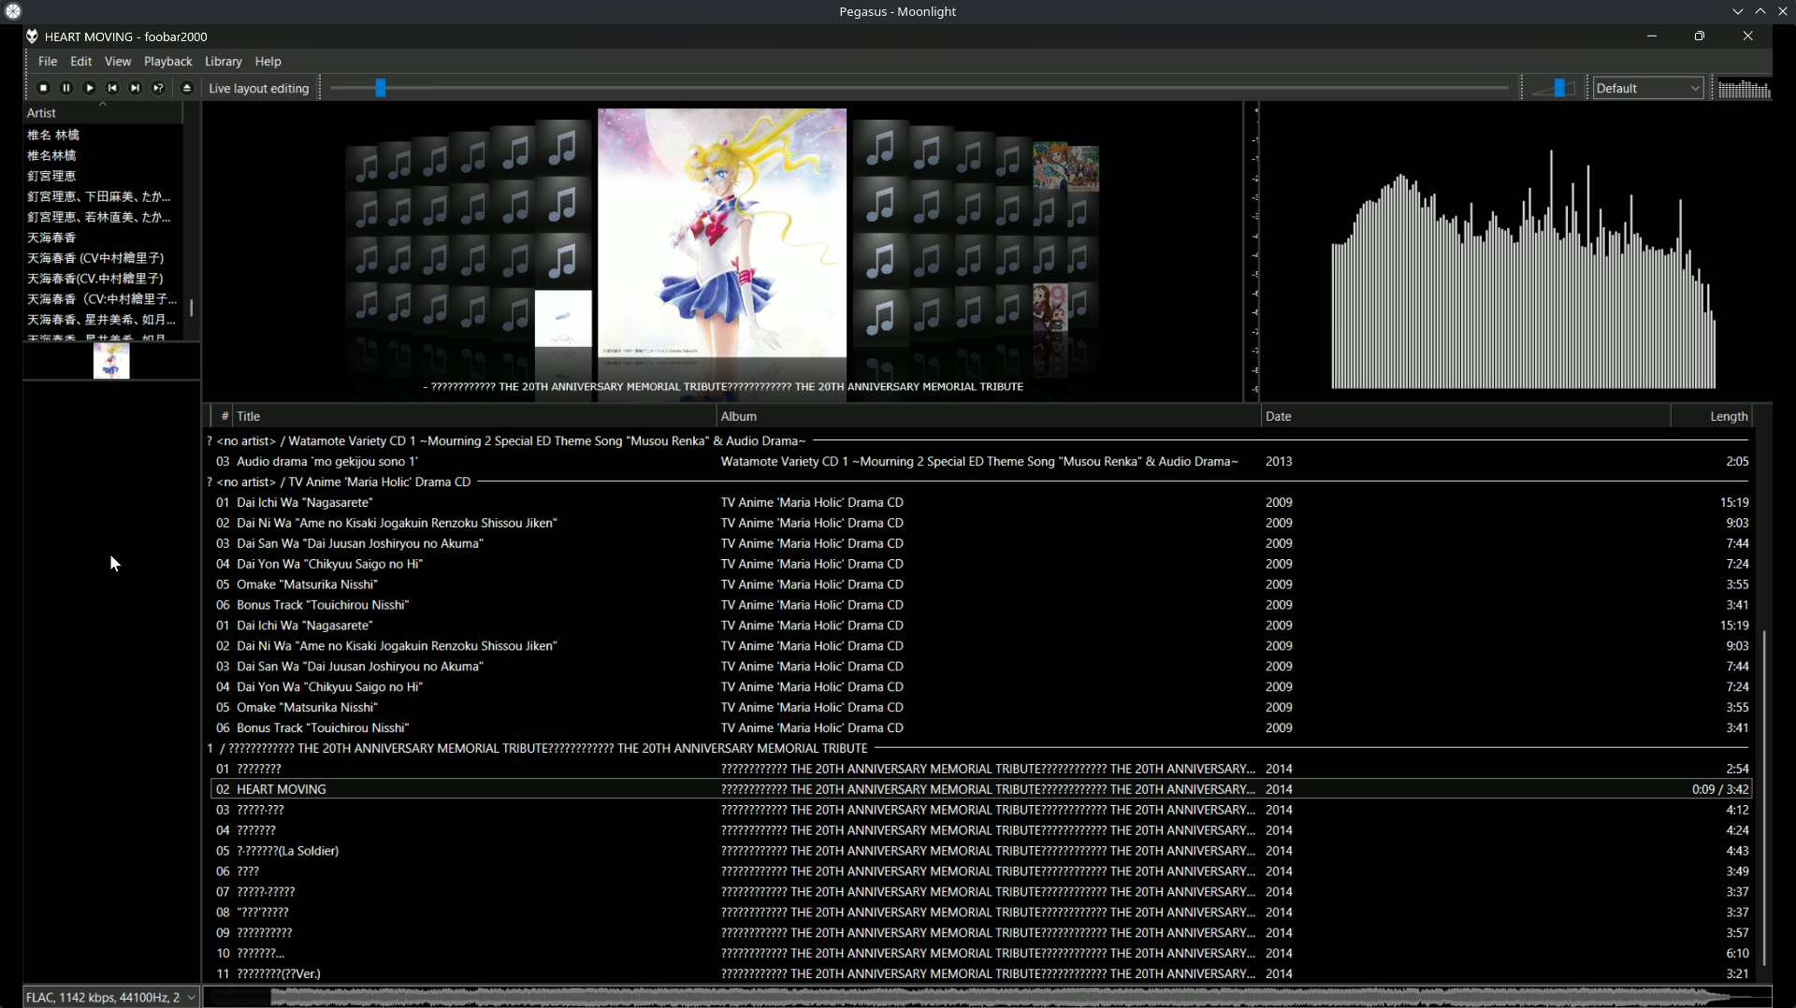Screen dimensions: 1796x1008
Task: Click the volume slider handle
Action: click(1559, 88)
